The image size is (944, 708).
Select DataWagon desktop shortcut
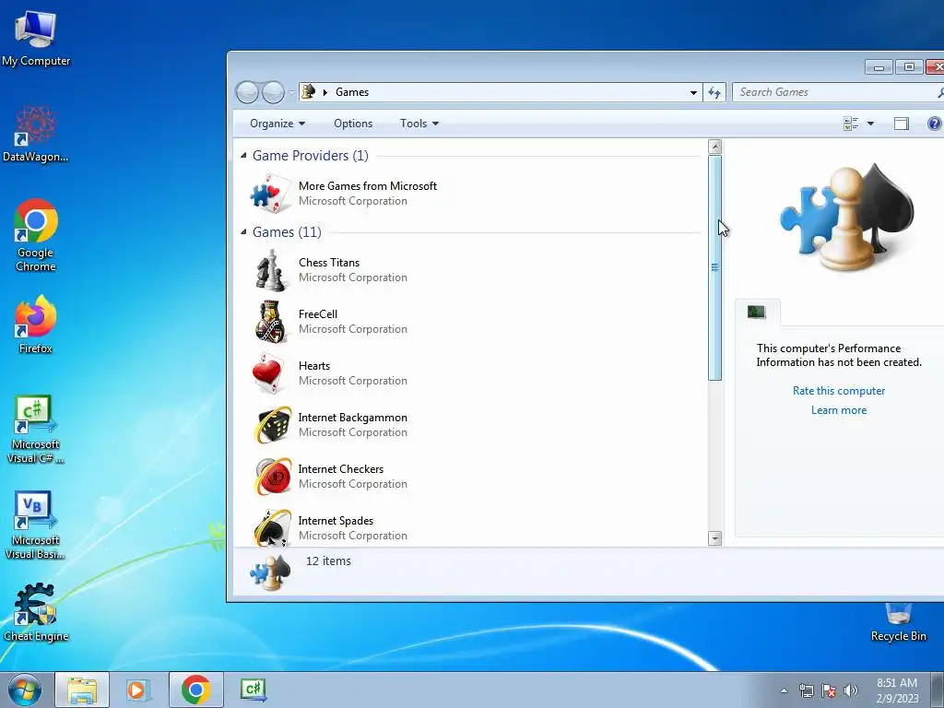tap(36, 134)
